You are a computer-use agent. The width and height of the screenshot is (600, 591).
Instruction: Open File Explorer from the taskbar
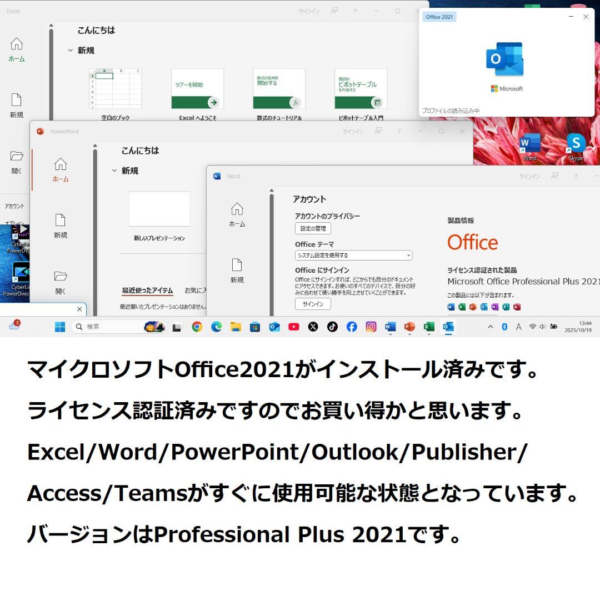[x=236, y=327]
